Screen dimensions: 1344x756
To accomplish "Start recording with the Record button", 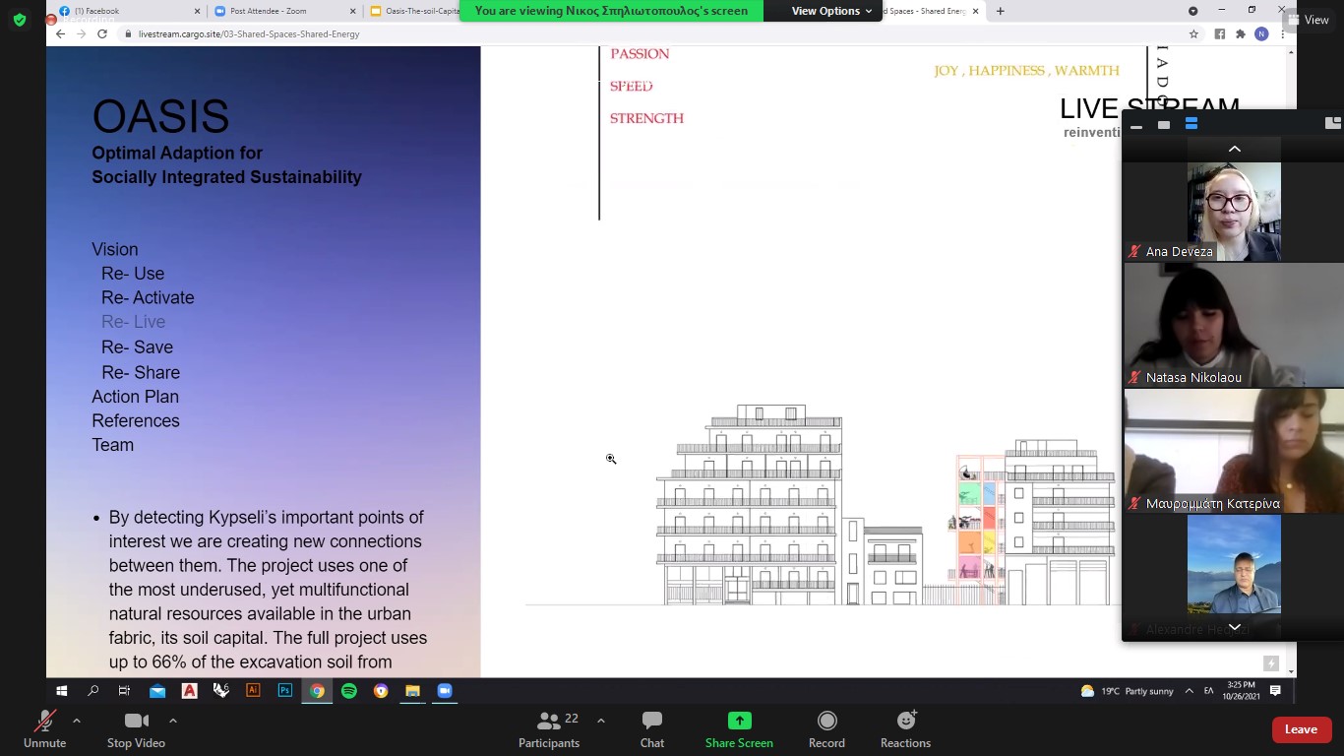I will (826, 729).
